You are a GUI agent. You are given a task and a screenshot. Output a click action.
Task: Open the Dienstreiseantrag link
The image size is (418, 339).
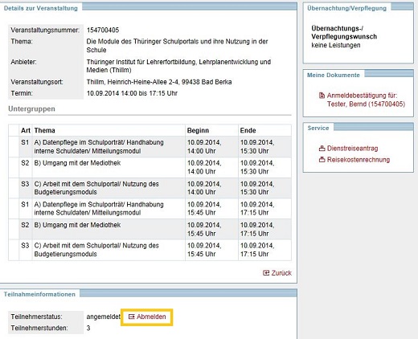(x=352, y=149)
